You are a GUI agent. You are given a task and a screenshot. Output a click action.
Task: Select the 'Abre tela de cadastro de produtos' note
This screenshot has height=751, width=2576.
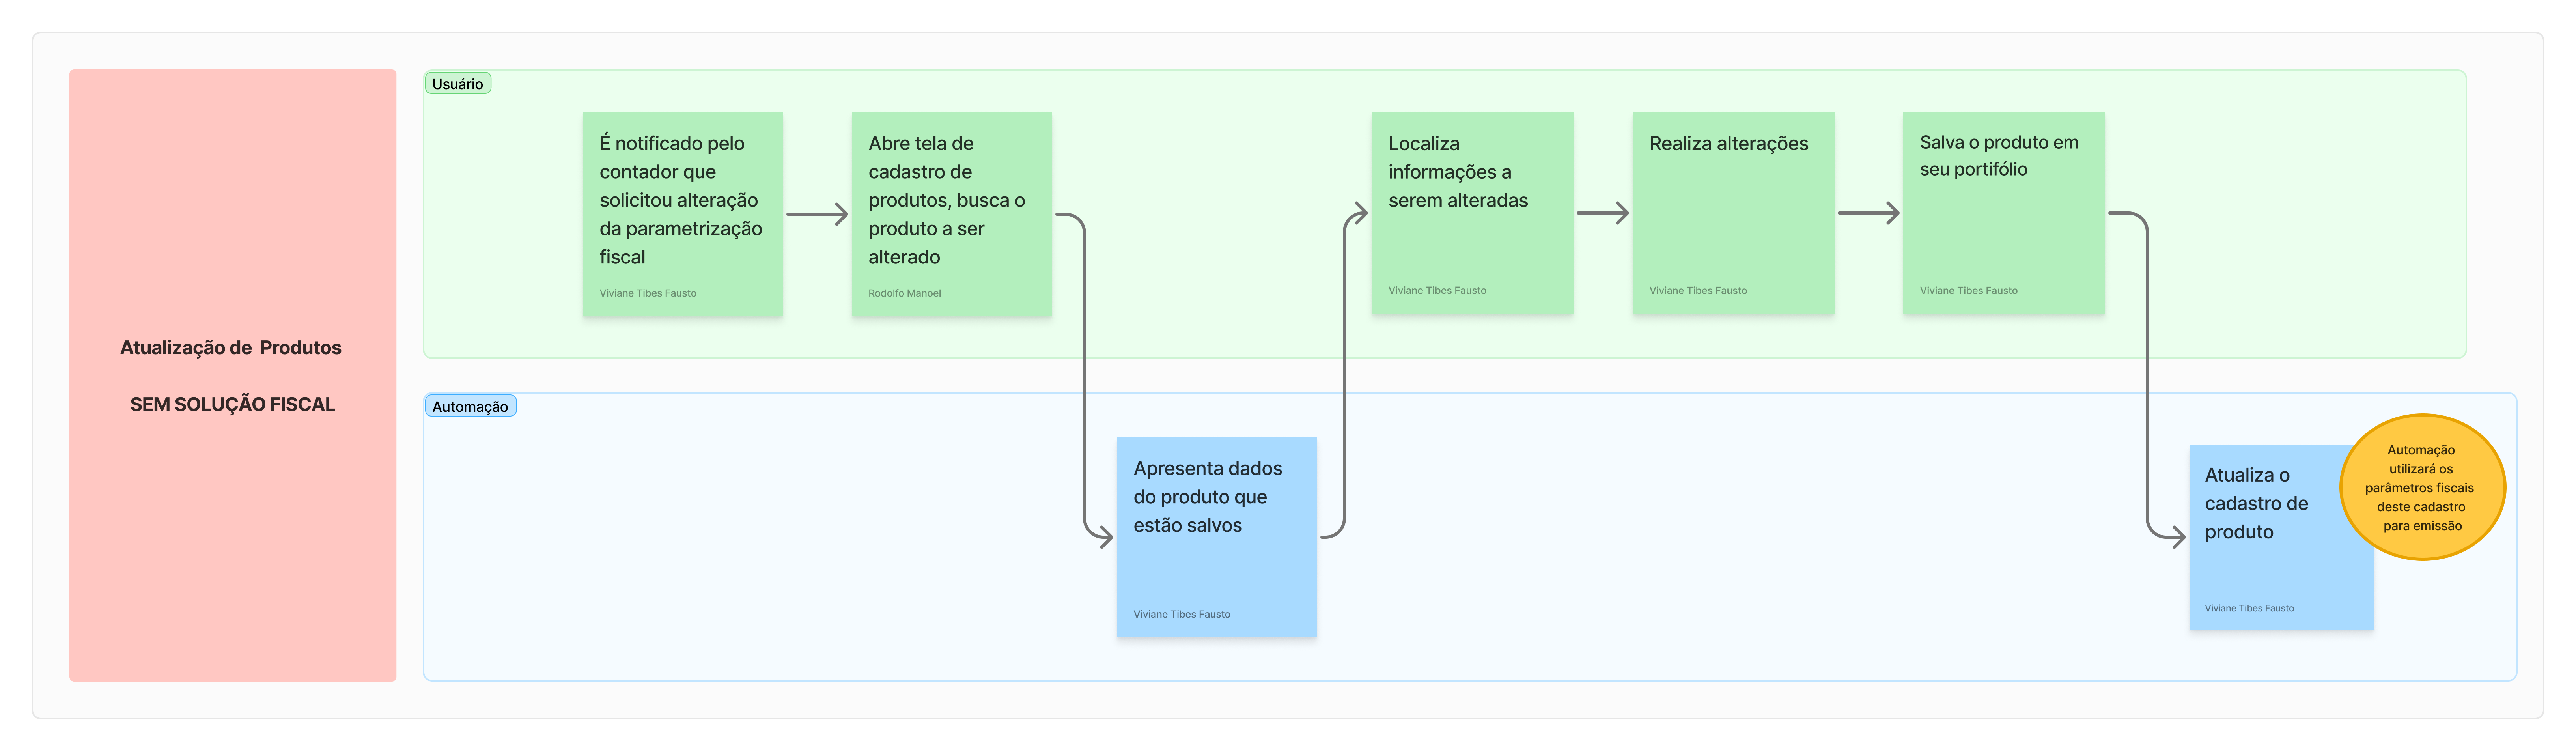coord(951,214)
